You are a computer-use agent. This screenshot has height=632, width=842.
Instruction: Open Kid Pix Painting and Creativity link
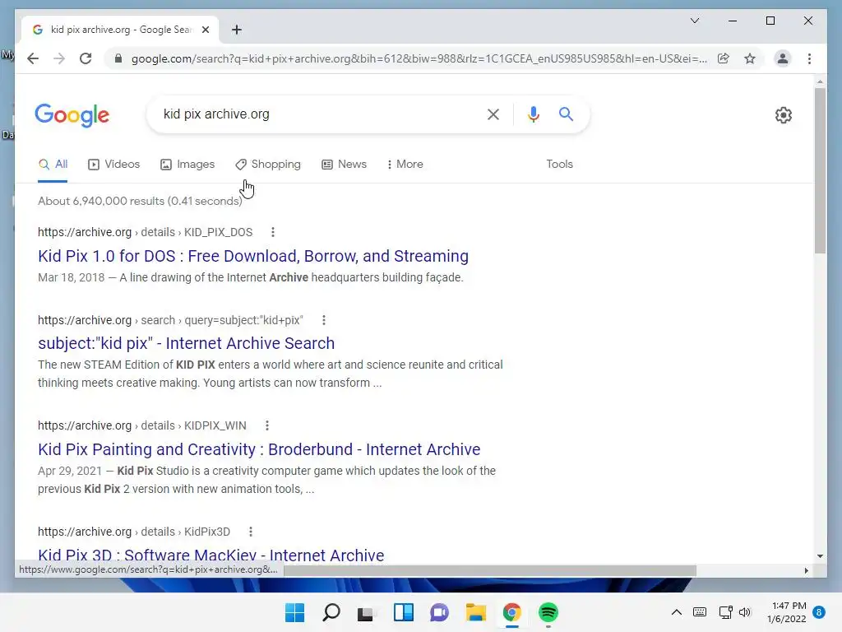[259, 449]
